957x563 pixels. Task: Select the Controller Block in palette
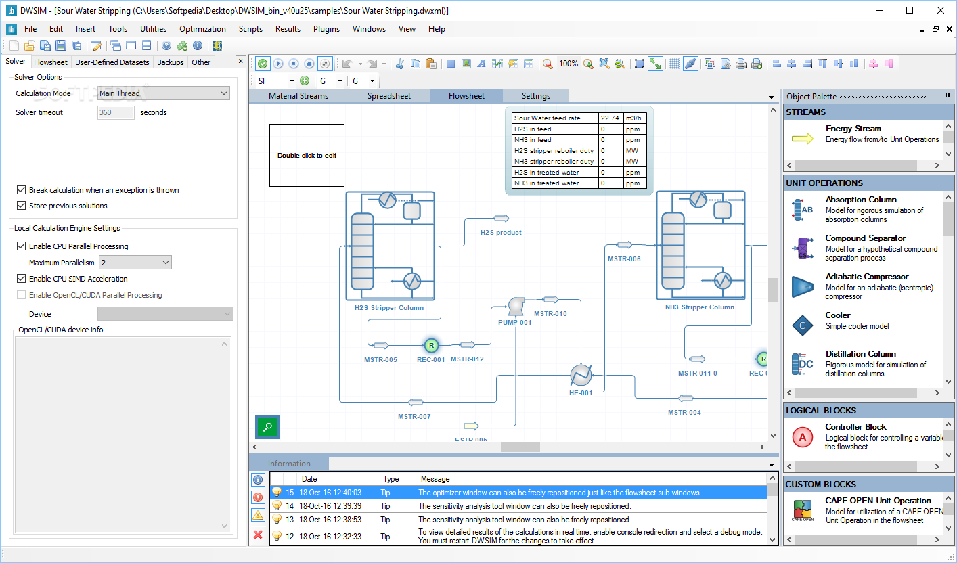(863, 436)
